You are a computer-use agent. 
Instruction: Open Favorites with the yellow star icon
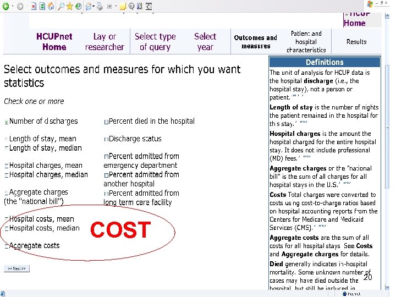[x=70, y=6]
